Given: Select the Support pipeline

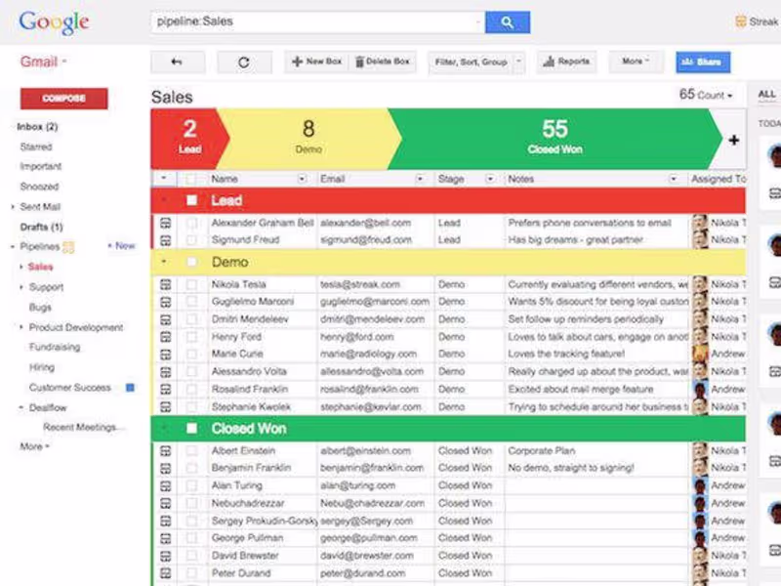Looking at the screenshot, I should click(46, 287).
